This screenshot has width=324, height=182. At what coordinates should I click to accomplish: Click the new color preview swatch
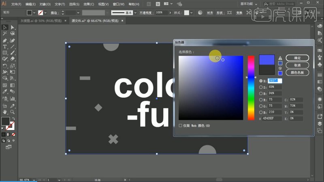[x=267, y=59]
